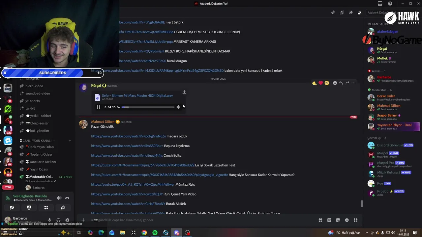
Task: Open the emoji picker in message bar
Action: (x=347, y=220)
